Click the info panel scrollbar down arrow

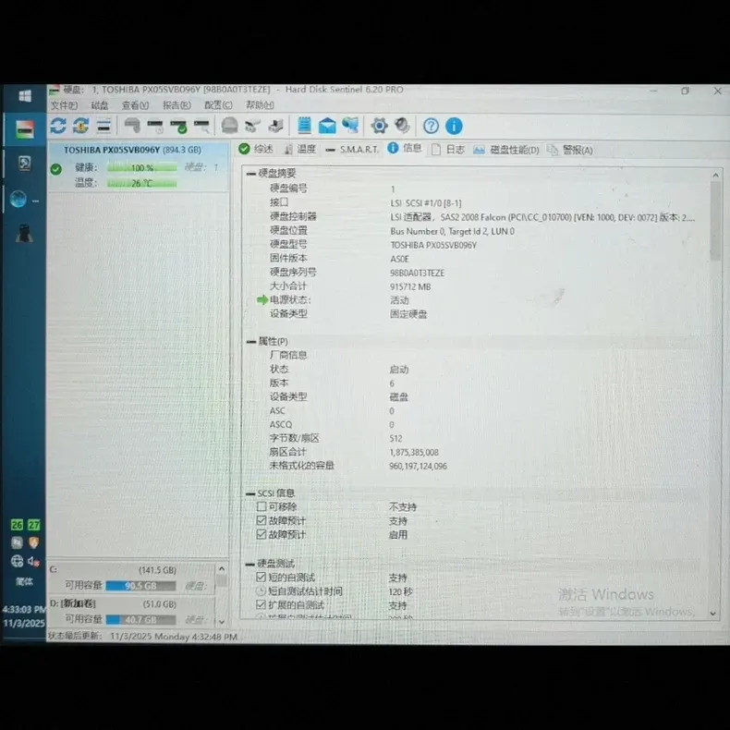pos(713,614)
